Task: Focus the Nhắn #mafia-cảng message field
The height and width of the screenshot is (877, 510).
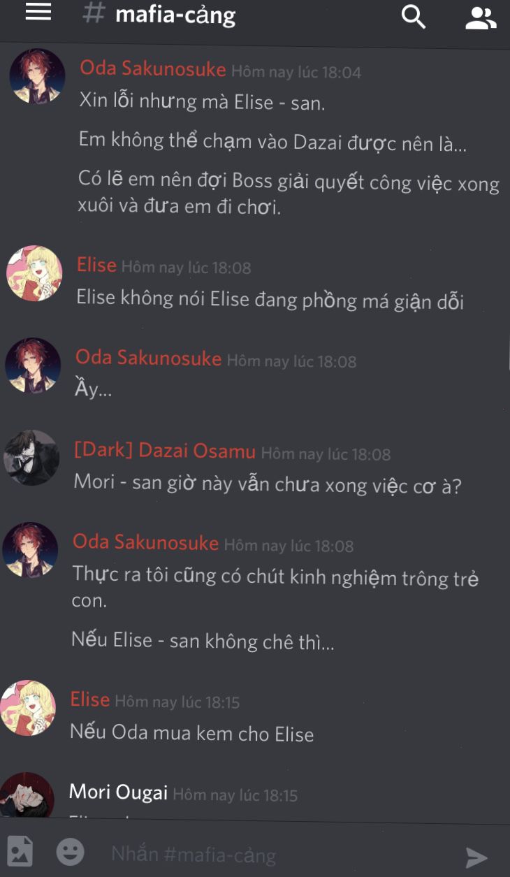Action: pyautogui.click(x=279, y=854)
